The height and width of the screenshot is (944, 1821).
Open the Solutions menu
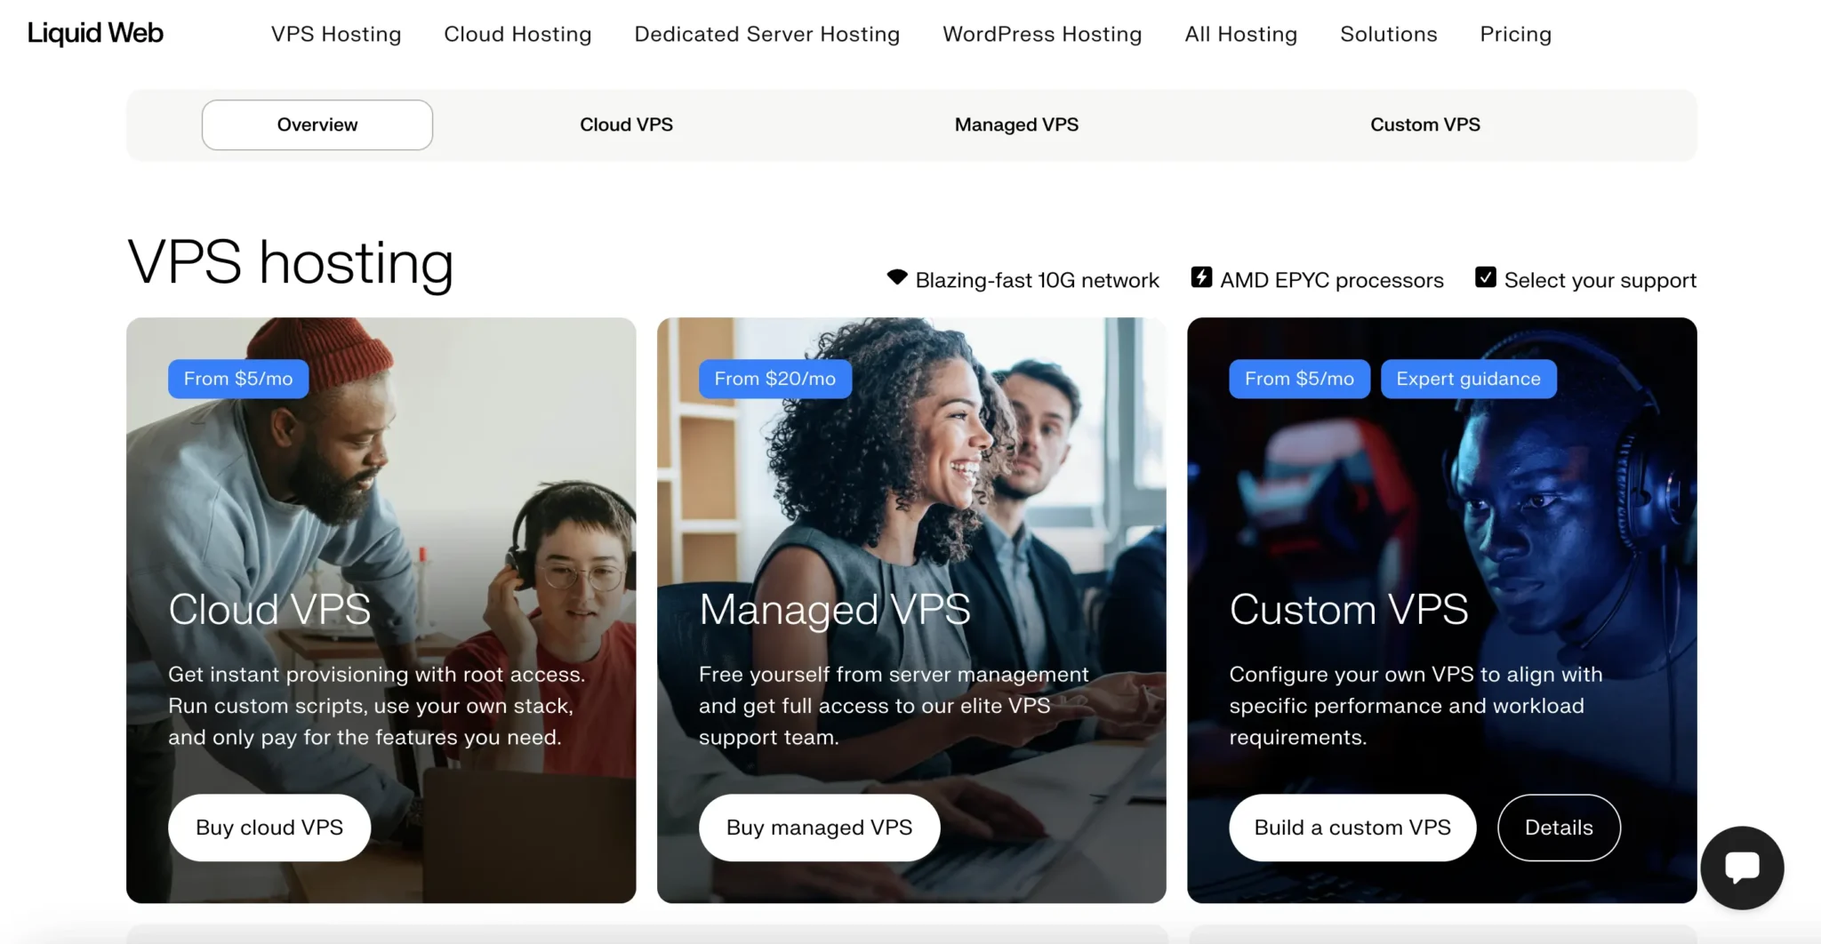tap(1387, 34)
